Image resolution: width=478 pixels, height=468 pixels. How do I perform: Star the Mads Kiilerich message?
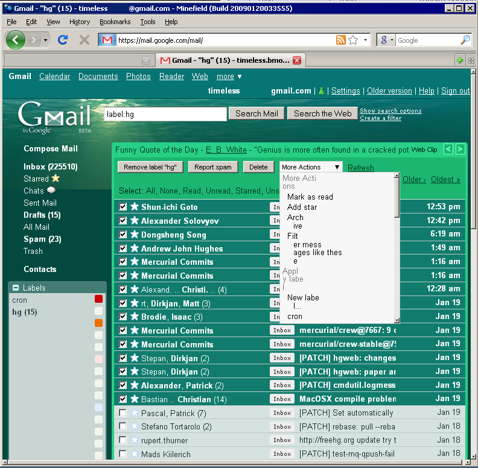point(135,454)
